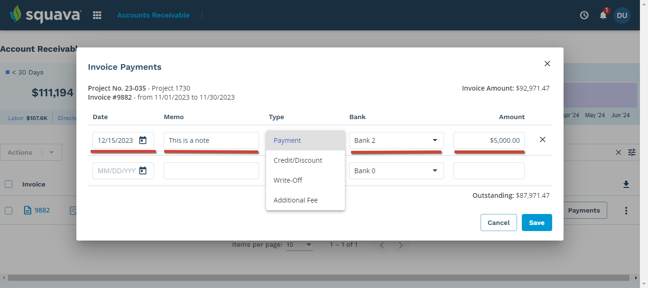
Task: Open the notifications bell with badge
Action: pyautogui.click(x=602, y=15)
